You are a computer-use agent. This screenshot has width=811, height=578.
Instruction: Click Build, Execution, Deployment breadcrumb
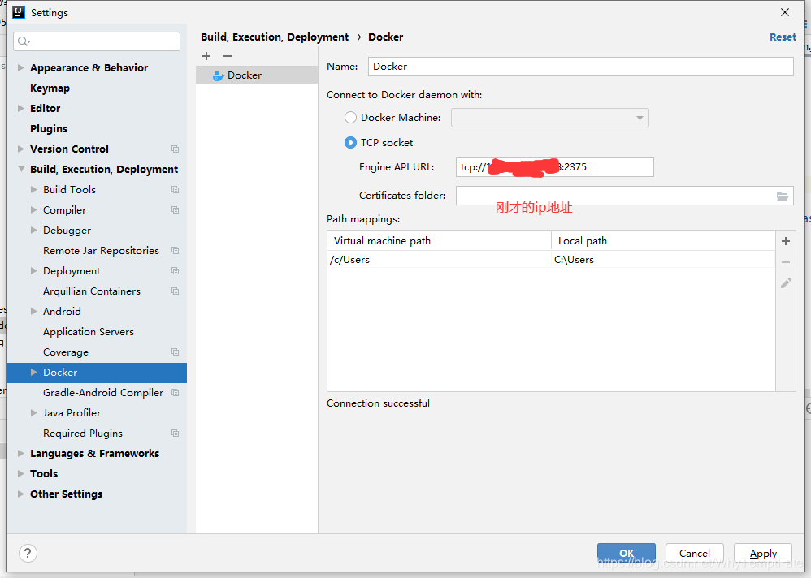[275, 37]
